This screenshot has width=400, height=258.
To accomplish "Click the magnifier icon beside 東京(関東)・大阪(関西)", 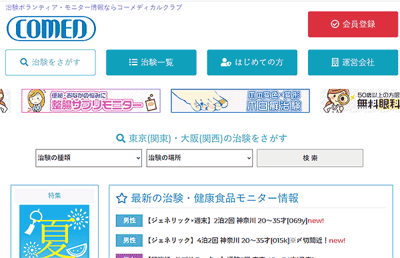I will point(121,139).
